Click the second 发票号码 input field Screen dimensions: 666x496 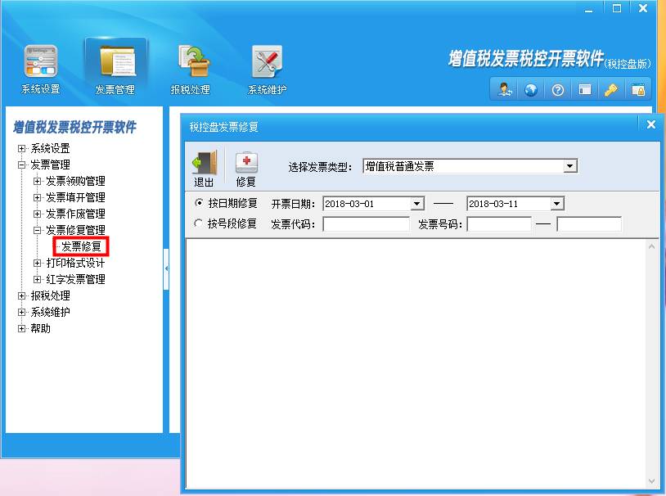tap(589, 224)
